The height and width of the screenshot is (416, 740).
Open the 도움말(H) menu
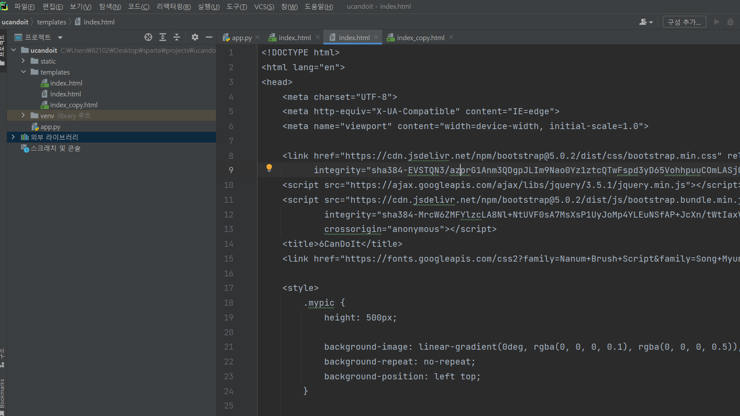point(319,7)
